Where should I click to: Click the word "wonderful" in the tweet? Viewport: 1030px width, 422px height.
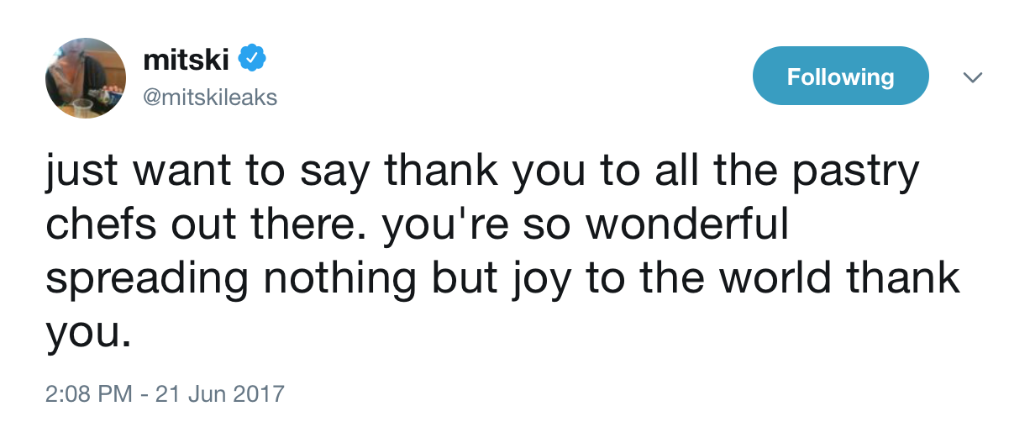coord(691,227)
